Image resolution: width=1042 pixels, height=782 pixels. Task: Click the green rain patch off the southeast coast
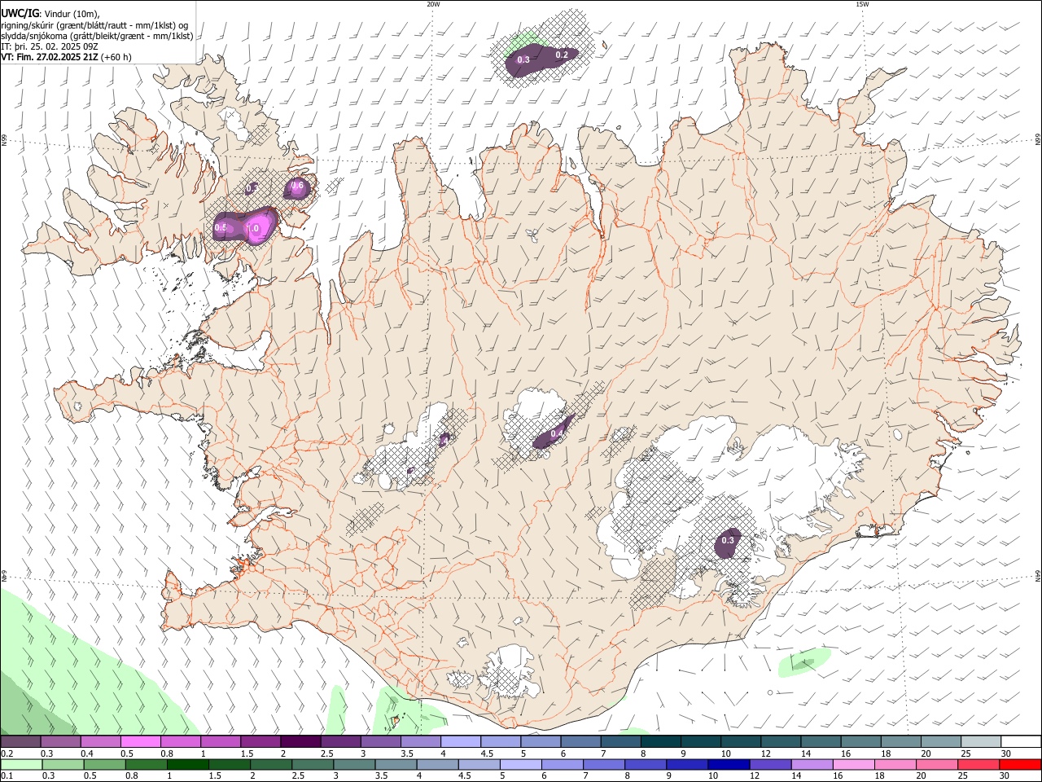tap(803, 662)
